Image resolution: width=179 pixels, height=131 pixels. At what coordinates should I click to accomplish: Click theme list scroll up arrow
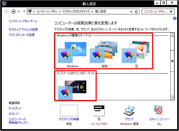[172, 35]
